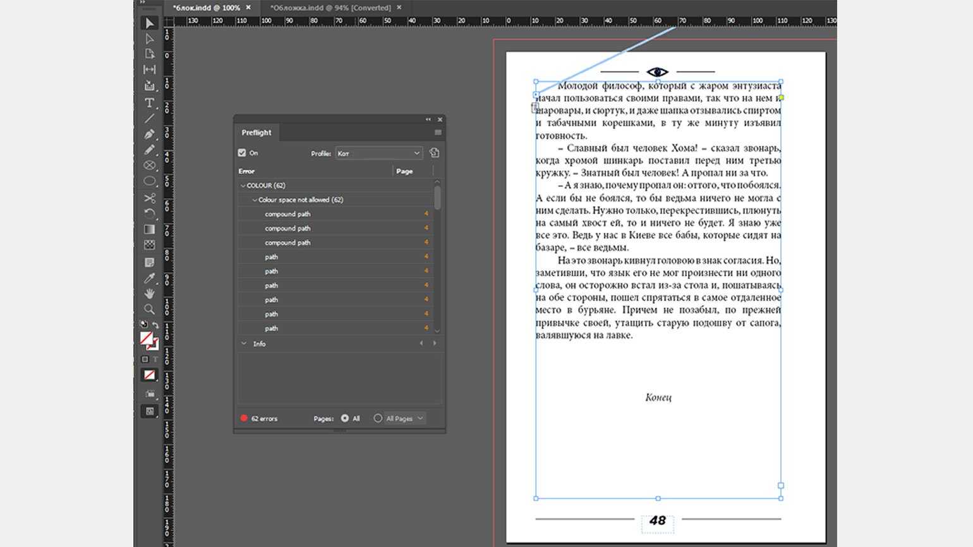The image size is (973, 547).
Task: Select the Direct Selection tool
Action: pyautogui.click(x=149, y=39)
